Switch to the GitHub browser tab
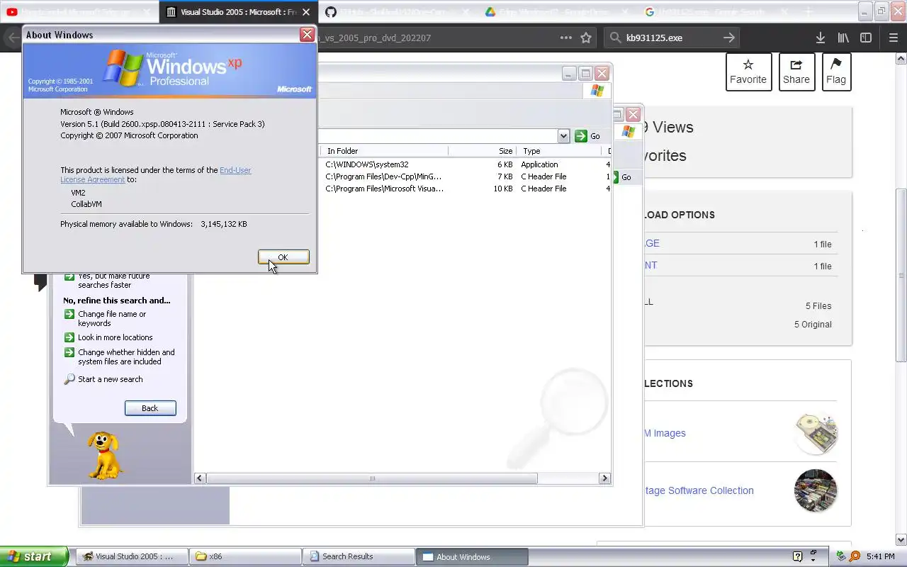Screen dimensions: 907x567 pyautogui.click(x=397, y=12)
